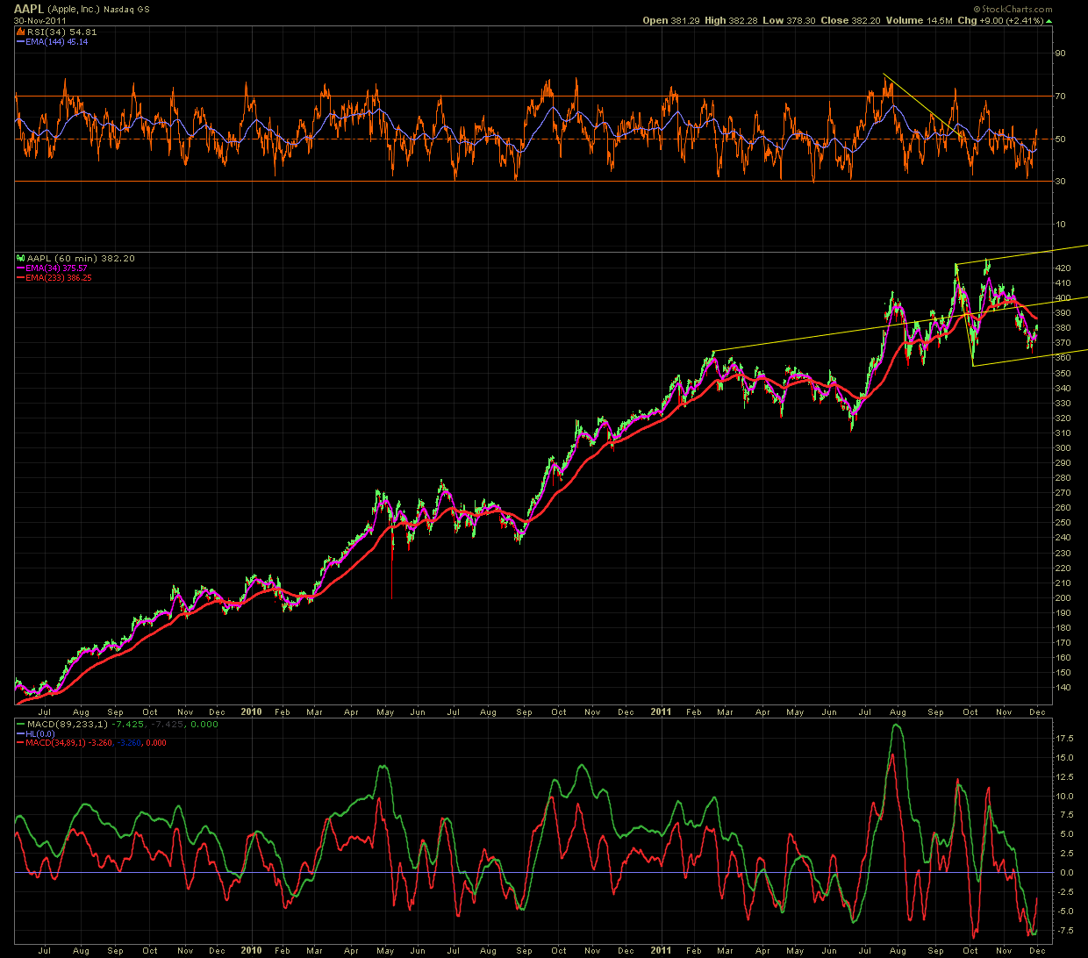Click the 70 level on the RSI axis
The height and width of the screenshot is (958, 1088).
click(1061, 97)
